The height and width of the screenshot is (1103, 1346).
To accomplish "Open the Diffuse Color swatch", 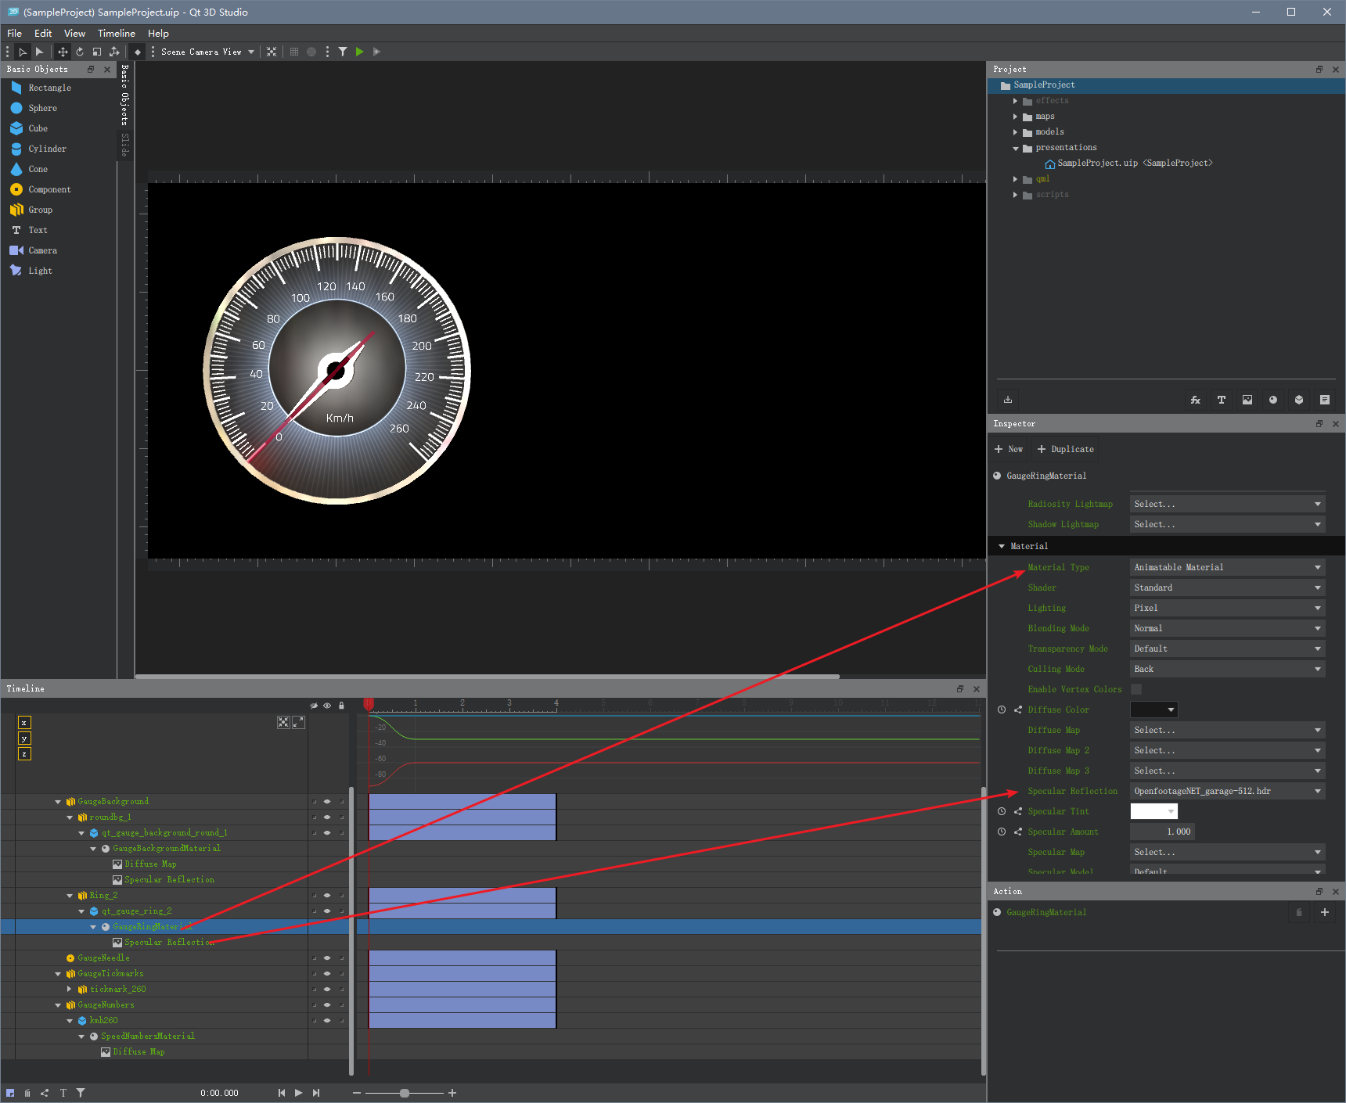I will 1153,710.
